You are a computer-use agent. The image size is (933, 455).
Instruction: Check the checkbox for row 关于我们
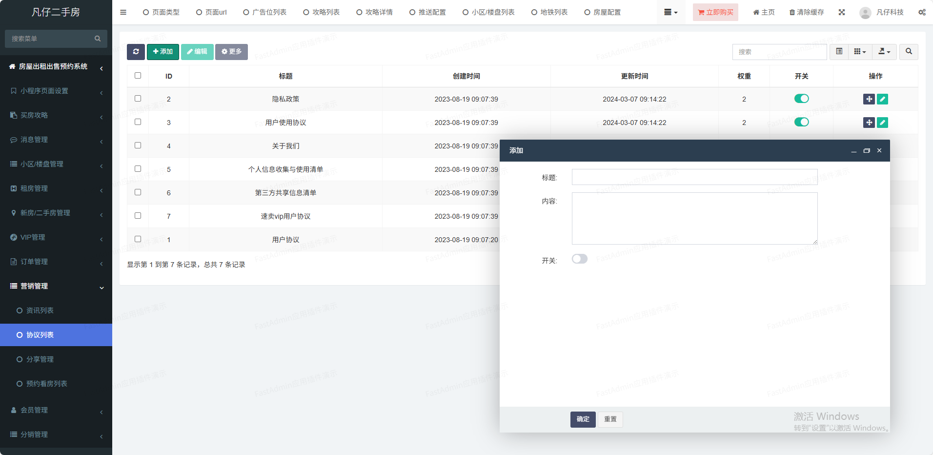(x=138, y=145)
